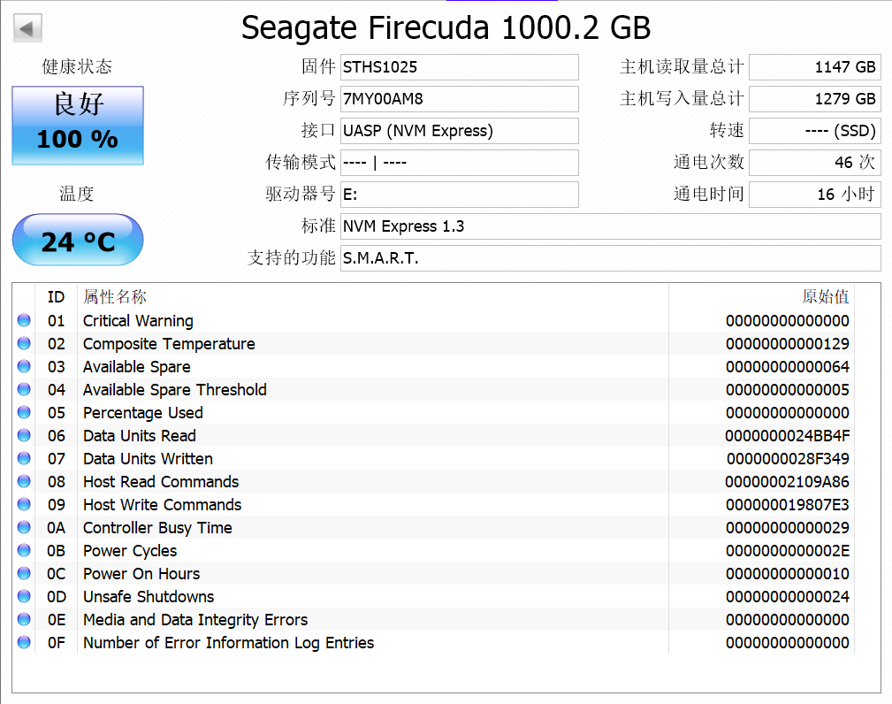
Task: Click the power on count 46 次 value
Action: (814, 163)
